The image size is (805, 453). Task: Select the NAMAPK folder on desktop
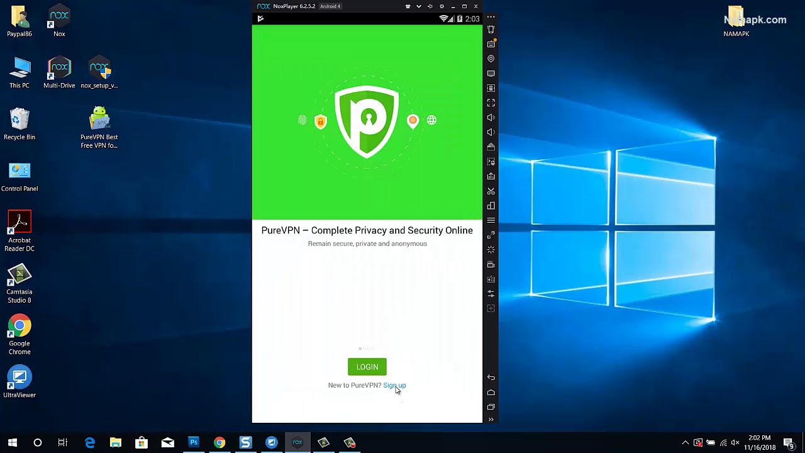tap(736, 21)
